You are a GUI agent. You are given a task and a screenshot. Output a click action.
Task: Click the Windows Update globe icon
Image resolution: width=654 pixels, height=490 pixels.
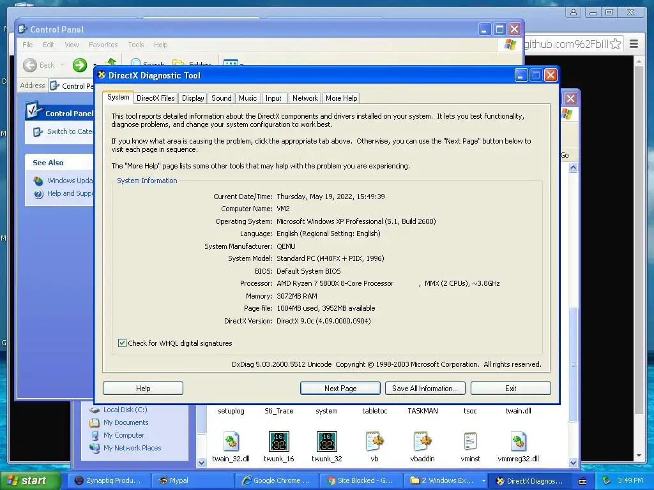coord(38,181)
